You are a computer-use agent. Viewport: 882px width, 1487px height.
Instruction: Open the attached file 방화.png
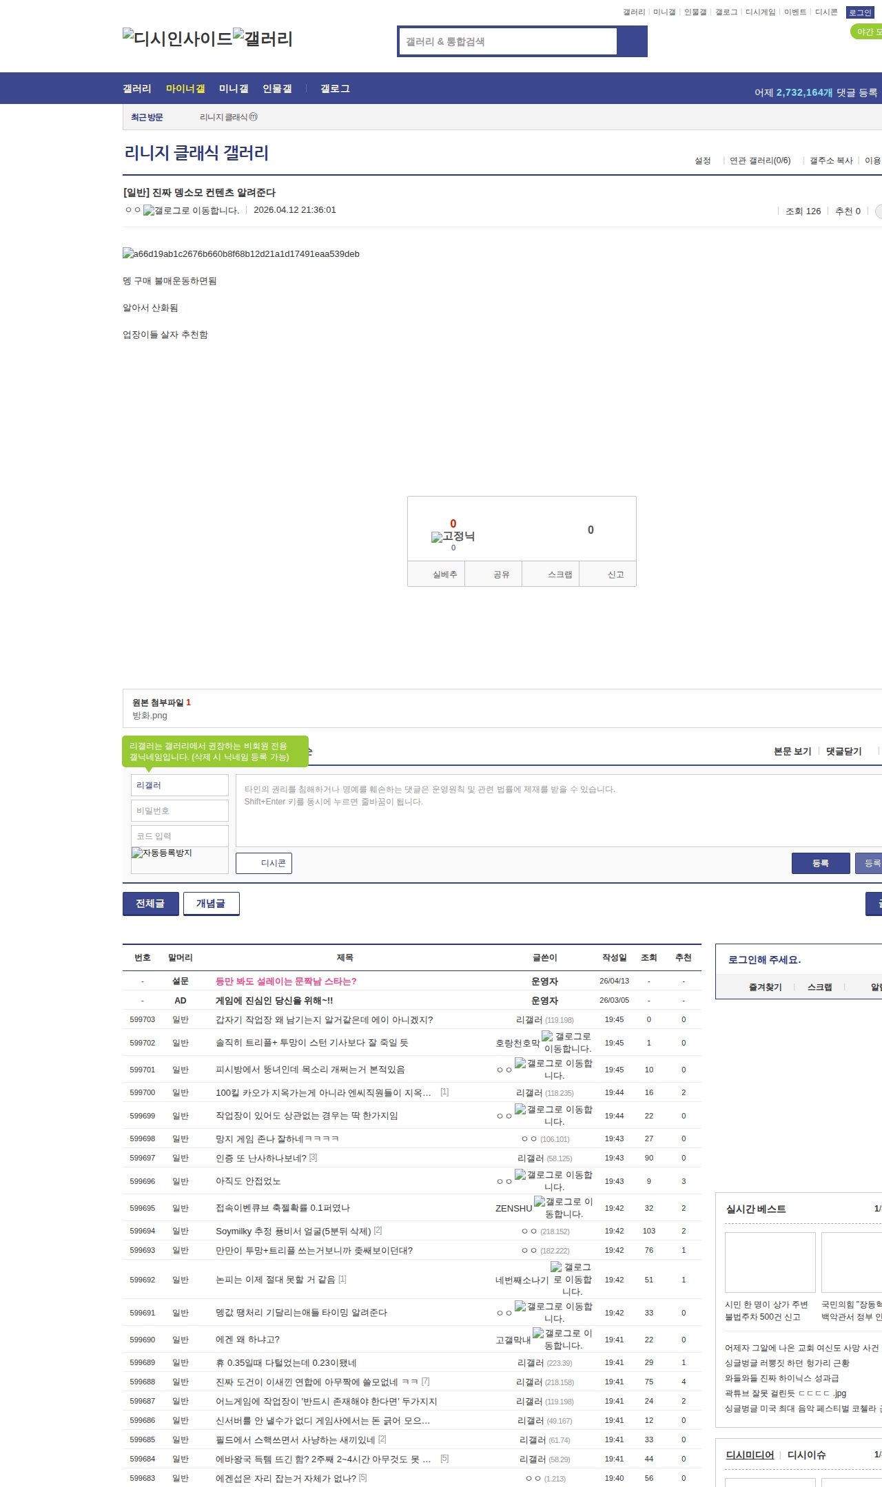[150, 716]
